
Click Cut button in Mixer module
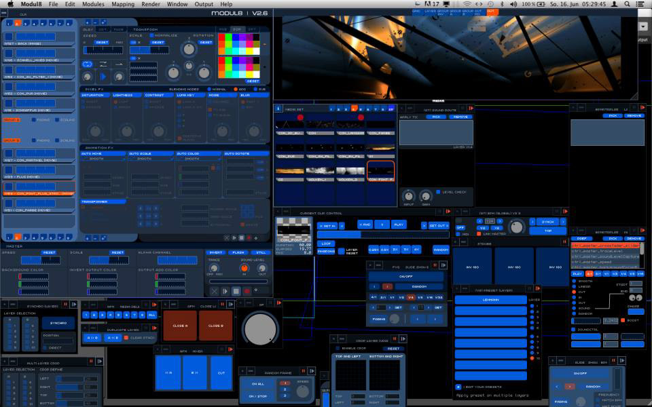pos(221,373)
